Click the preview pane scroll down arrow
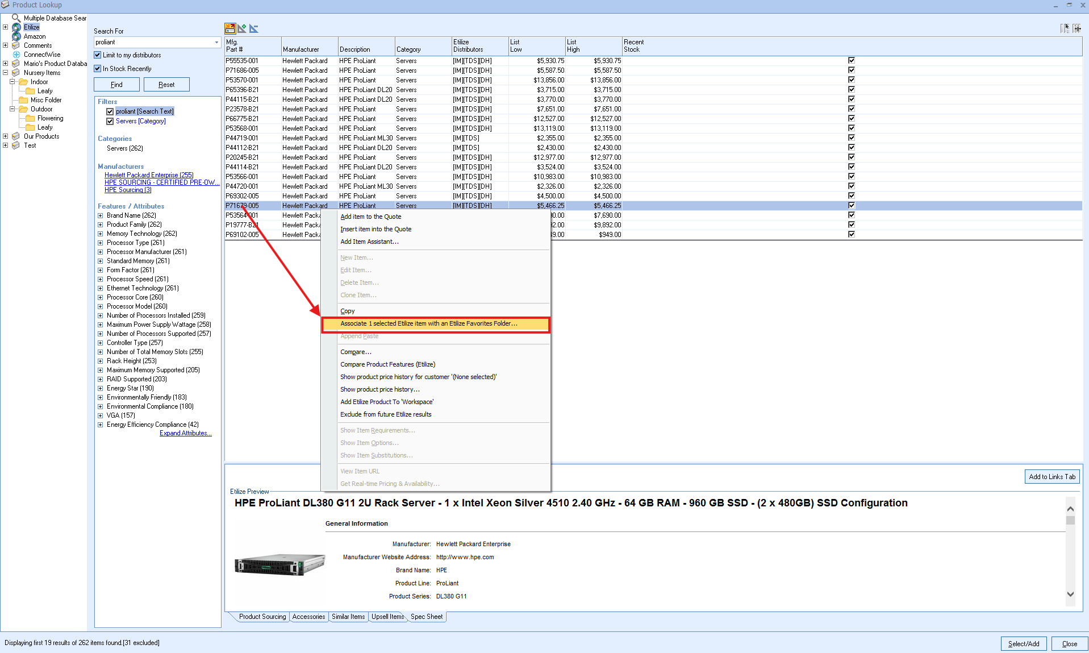The height and width of the screenshot is (653, 1089). [x=1070, y=594]
